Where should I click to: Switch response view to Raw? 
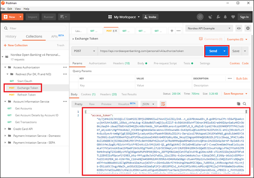coord(92,104)
